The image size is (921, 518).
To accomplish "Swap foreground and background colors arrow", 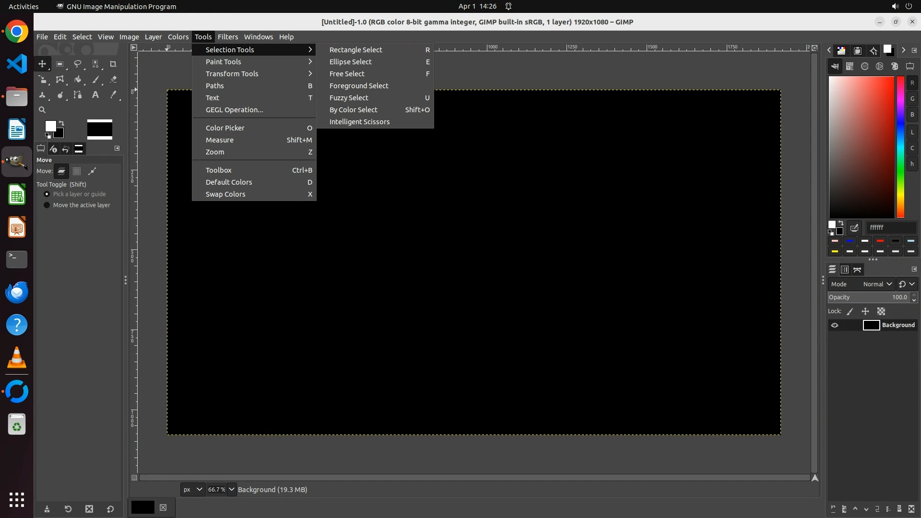I will [x=61, y=123].
